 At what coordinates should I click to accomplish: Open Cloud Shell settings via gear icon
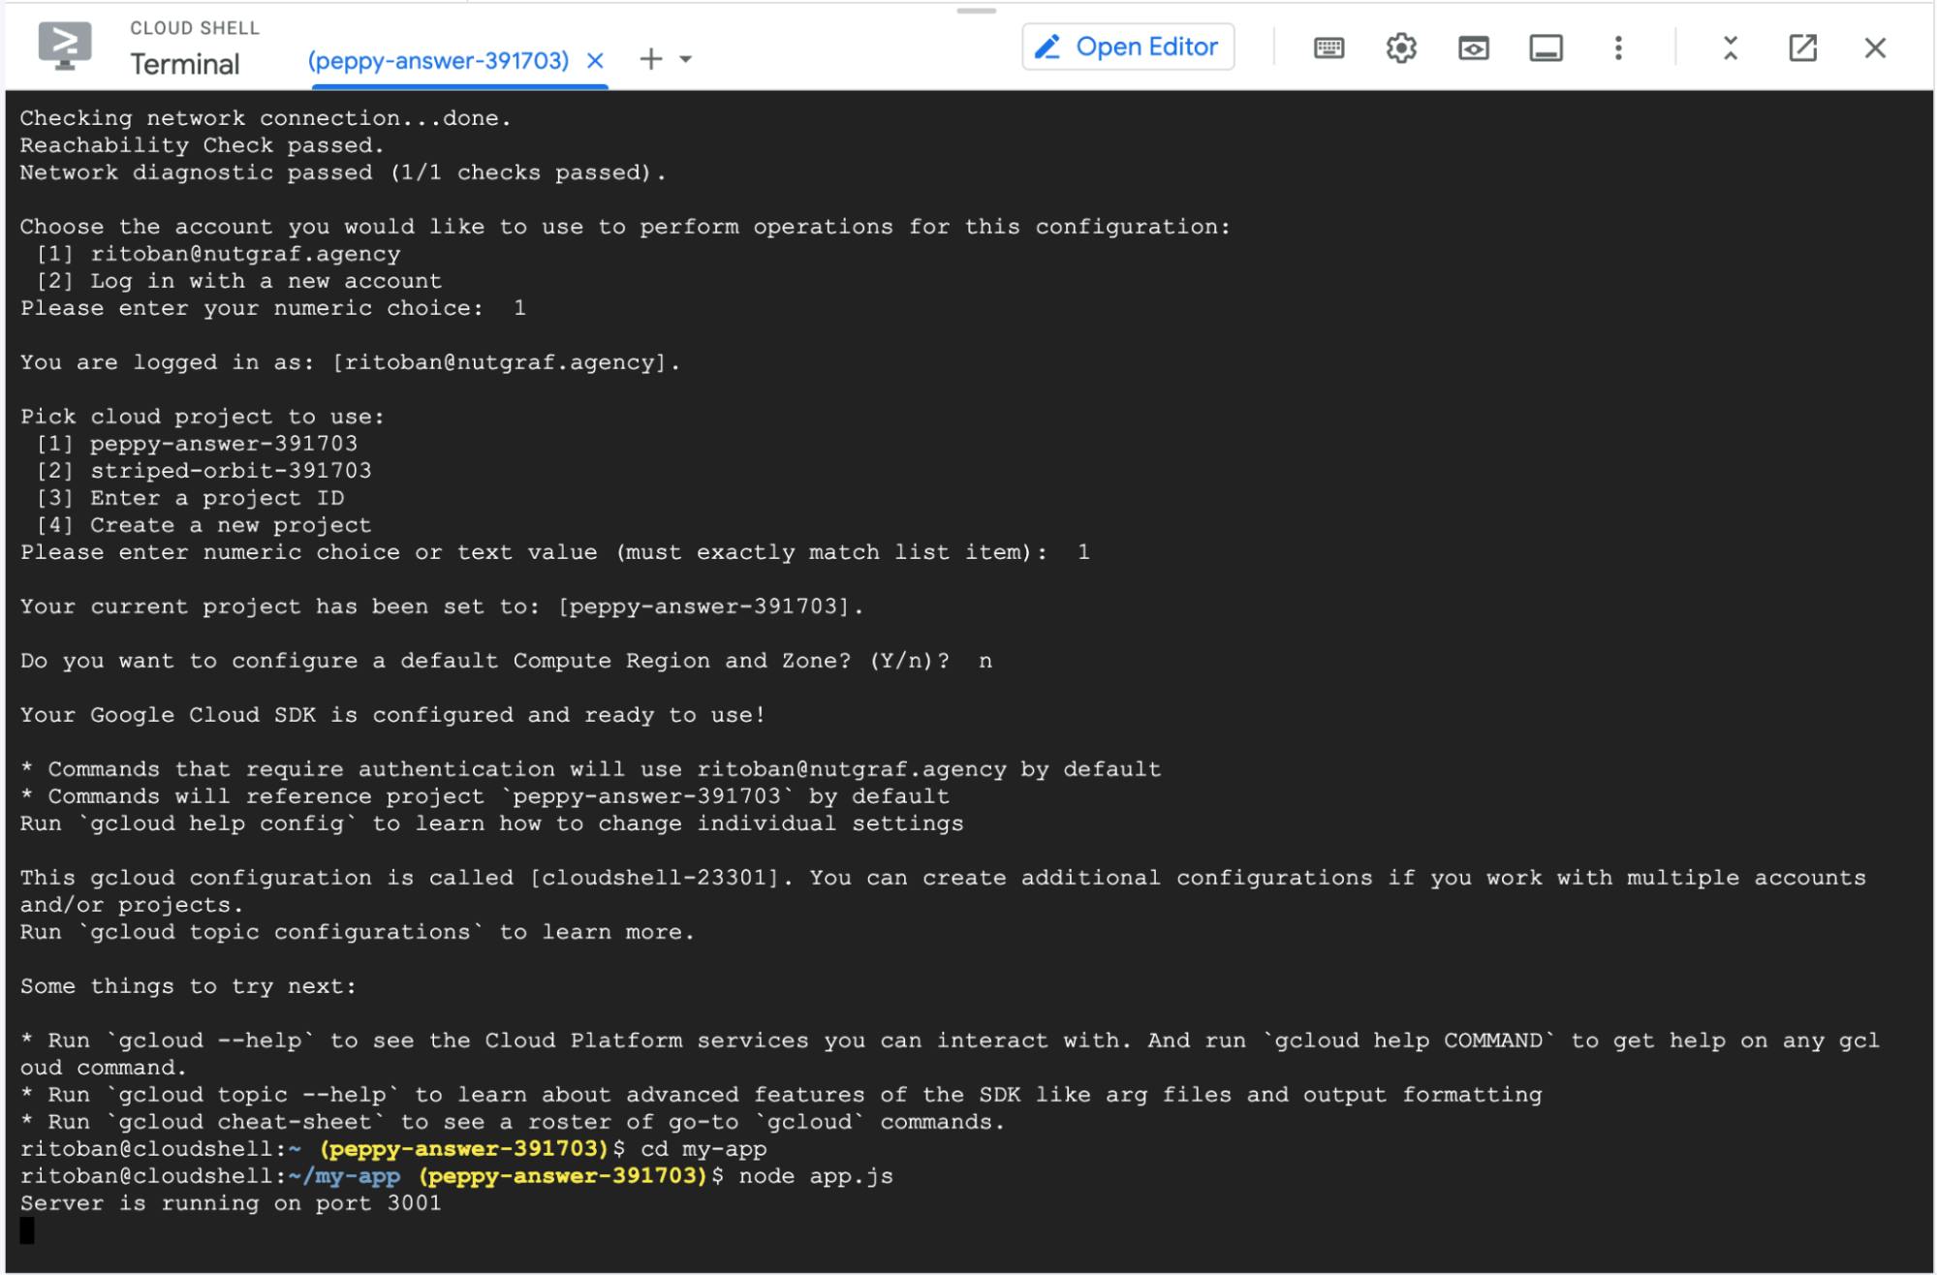pyautogui.click(x=1400, y=47)
